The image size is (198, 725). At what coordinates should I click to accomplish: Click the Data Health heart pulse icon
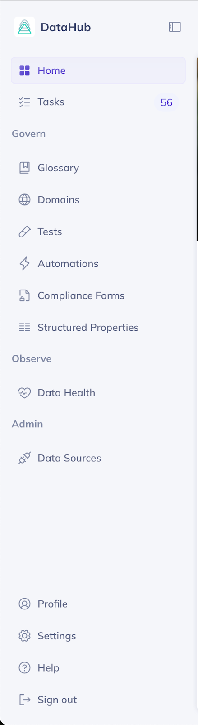24,393
